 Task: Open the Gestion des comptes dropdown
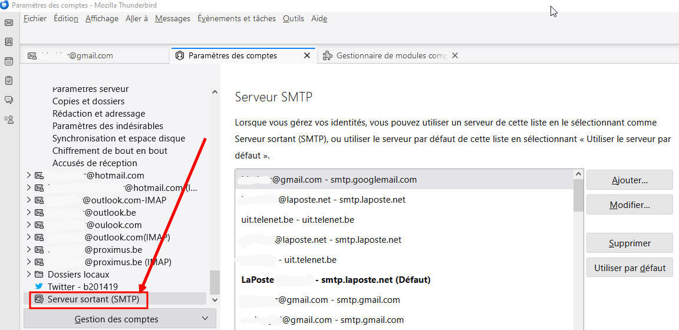click(120, 319)
